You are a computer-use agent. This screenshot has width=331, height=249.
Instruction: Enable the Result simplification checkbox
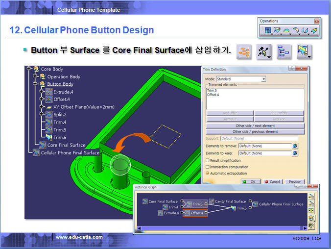[x=208, y=160]
